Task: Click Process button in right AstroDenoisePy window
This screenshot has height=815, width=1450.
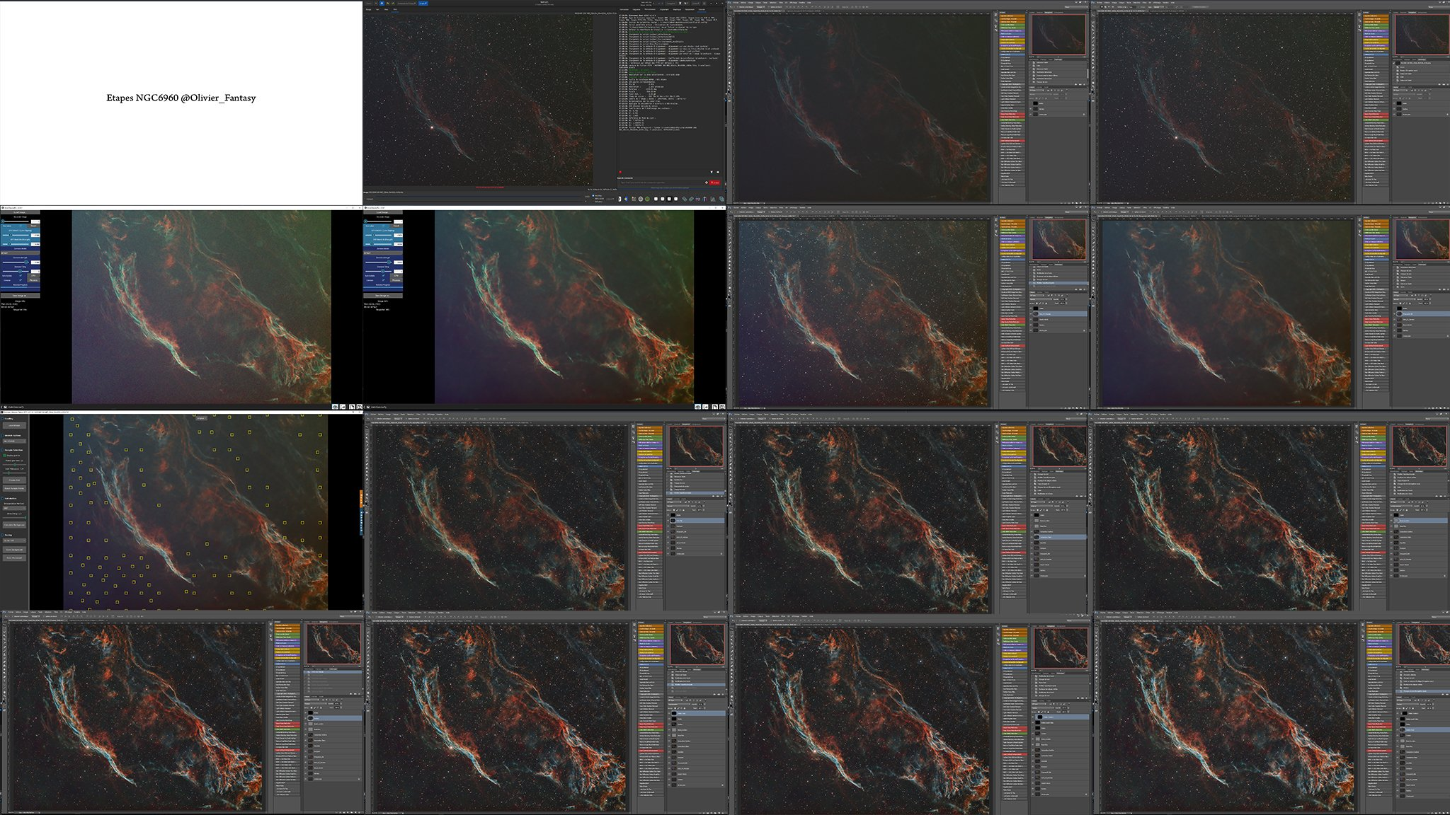Action: [396, 280]
